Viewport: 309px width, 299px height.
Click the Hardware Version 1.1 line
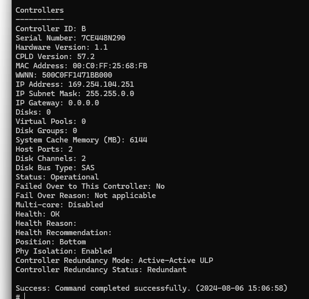pos(62,47)
